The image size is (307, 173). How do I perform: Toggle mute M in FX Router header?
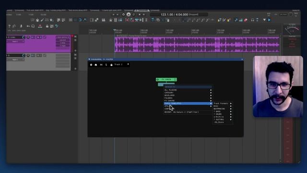pyautogui.click(x=101, y=65)
